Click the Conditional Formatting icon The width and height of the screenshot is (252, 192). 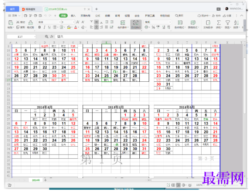click(180, 23)
